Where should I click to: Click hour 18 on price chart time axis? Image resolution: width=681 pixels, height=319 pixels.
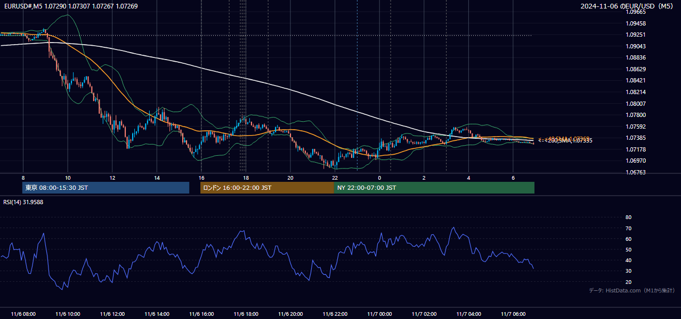click(x=246, y=178)
